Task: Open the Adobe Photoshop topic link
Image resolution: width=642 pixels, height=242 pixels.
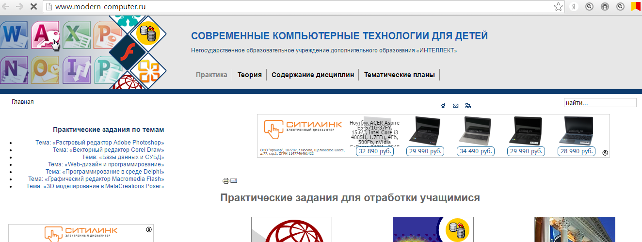Action: (100, 143)
